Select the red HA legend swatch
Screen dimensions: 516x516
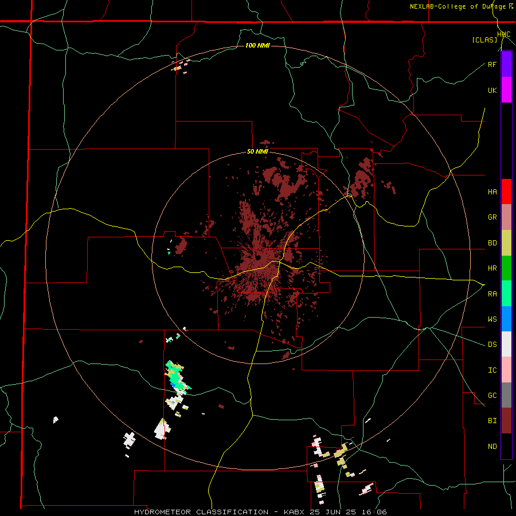pos(506,191)
